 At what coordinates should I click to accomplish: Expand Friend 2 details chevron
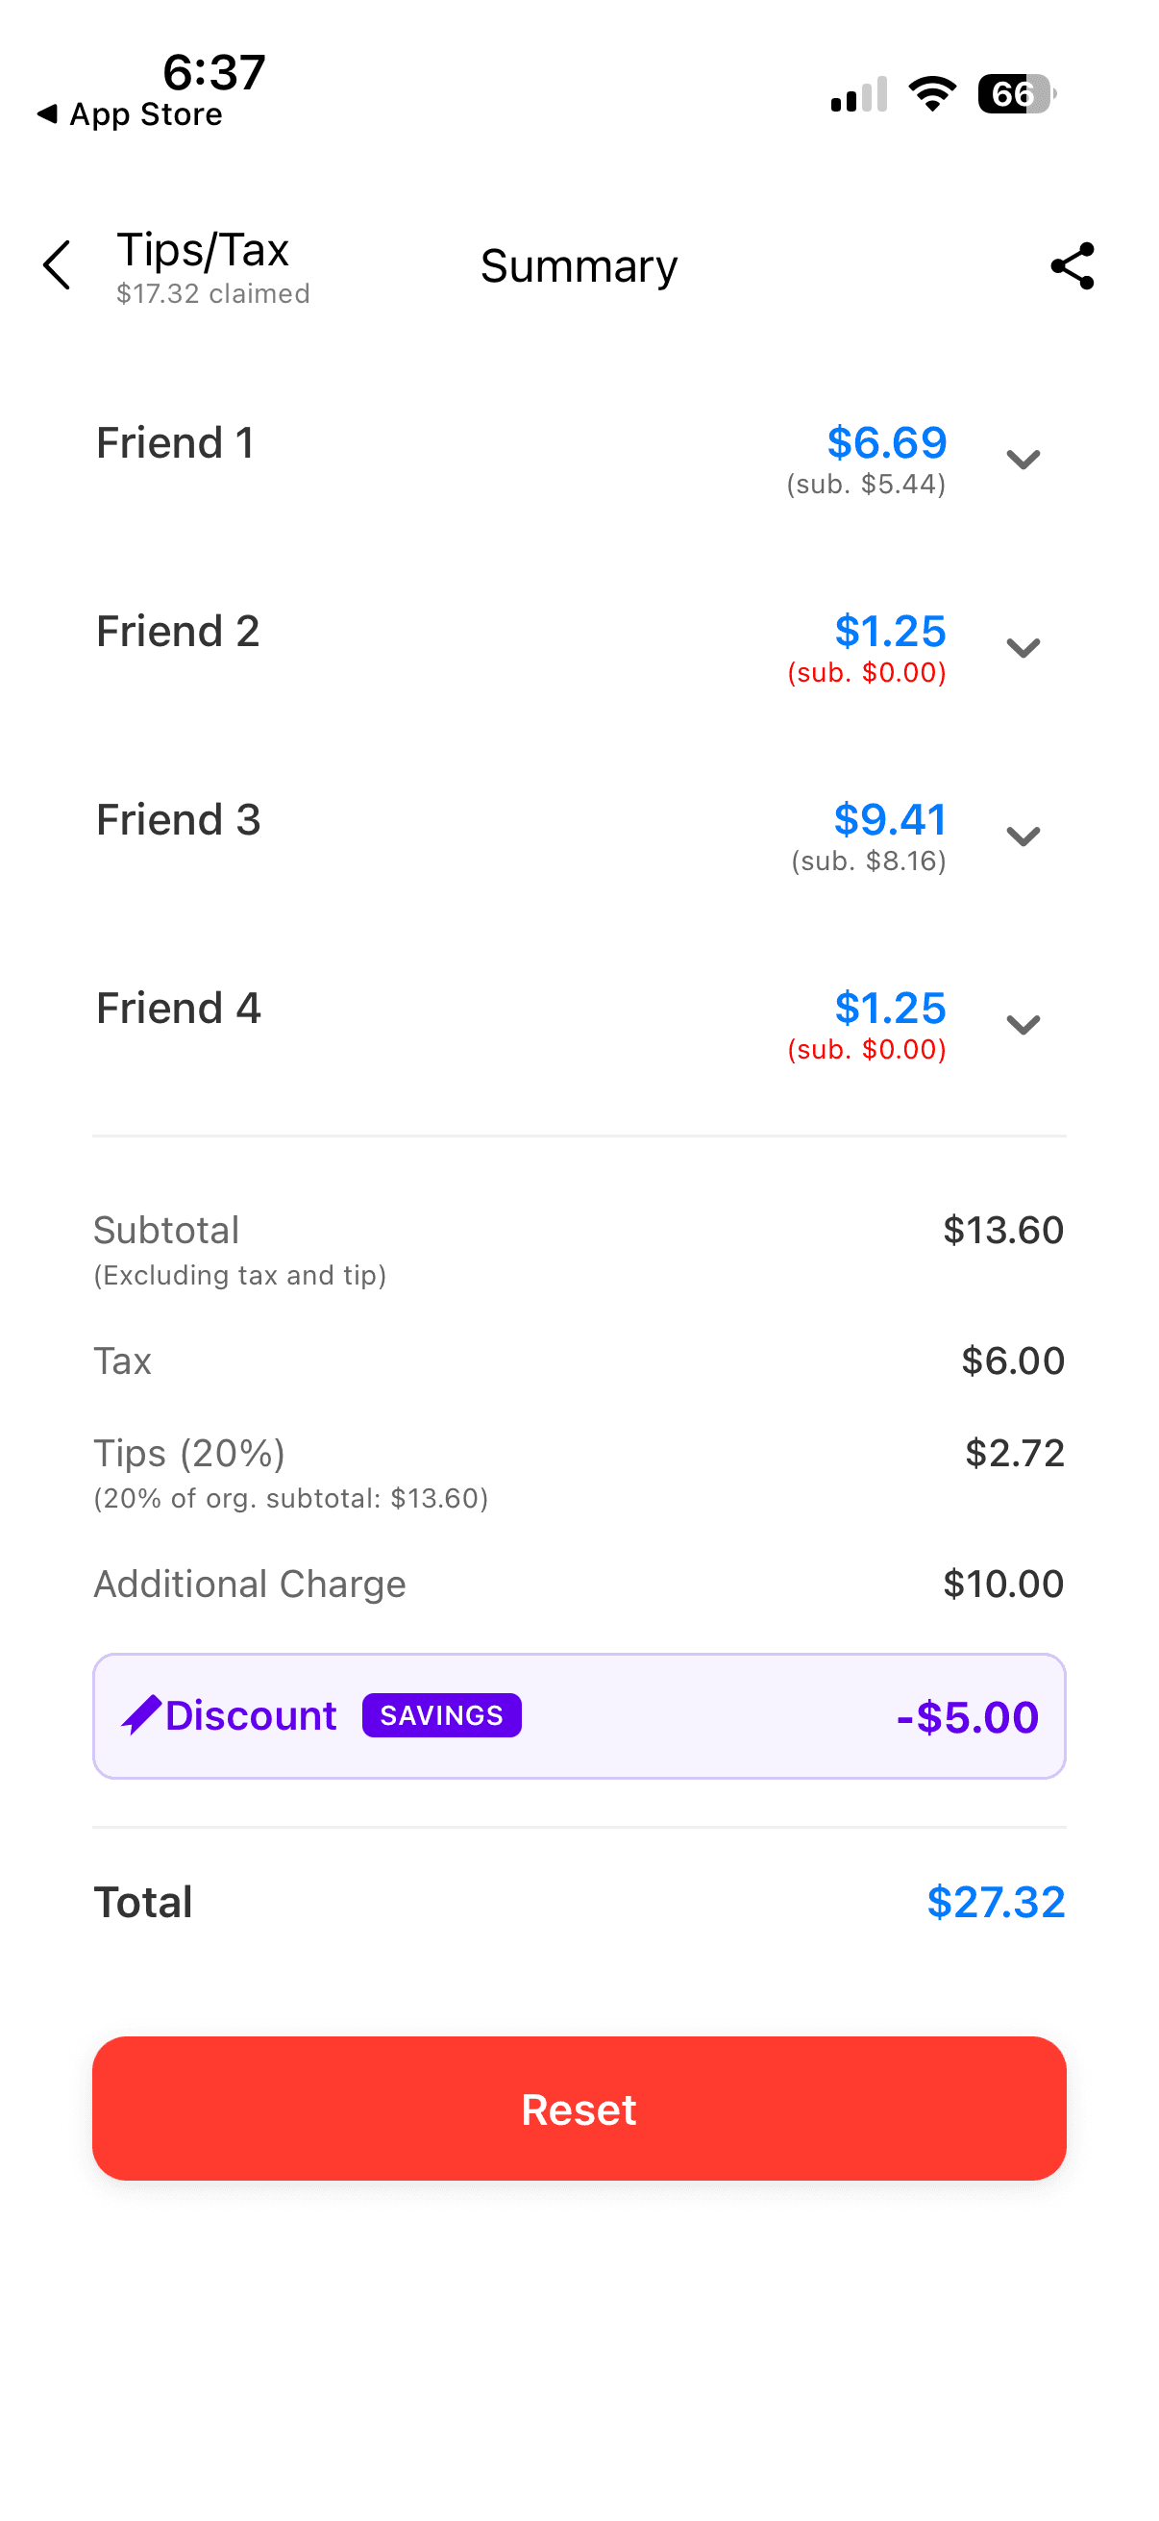tap(1023, 647)
